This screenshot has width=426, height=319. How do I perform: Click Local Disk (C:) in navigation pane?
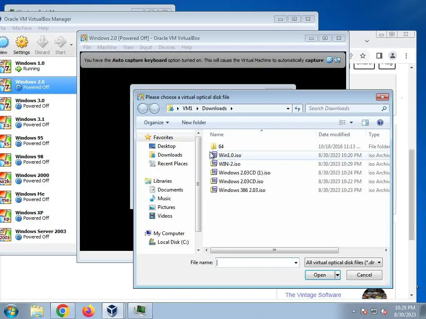(x=173, y=242)
